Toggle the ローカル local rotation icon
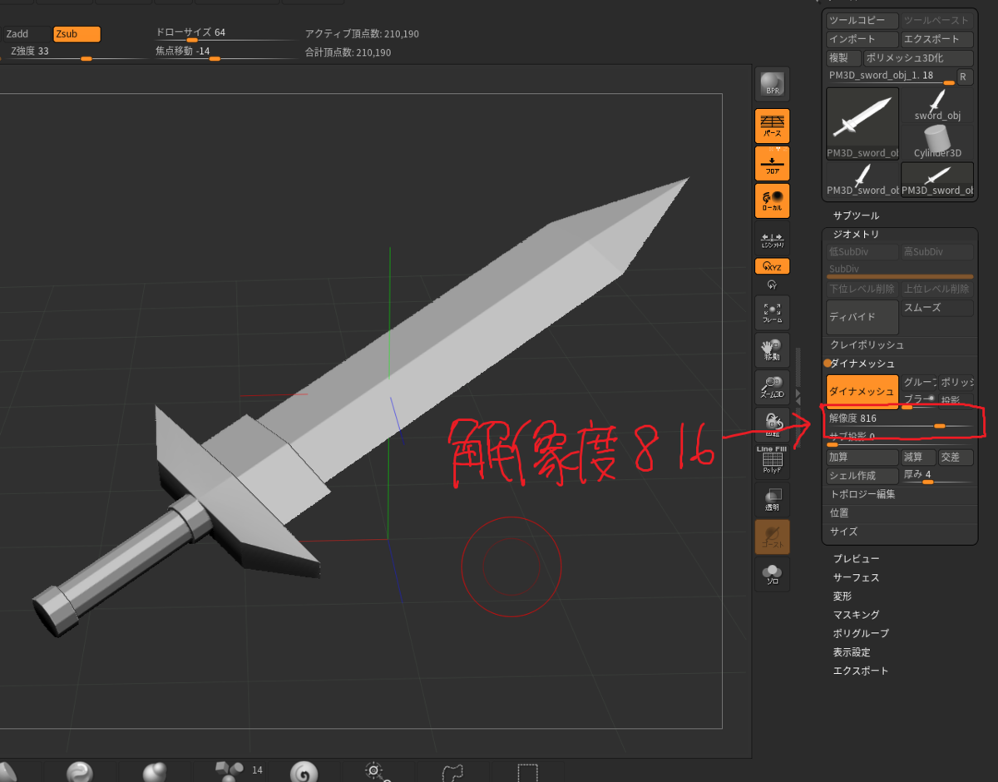 773,201
